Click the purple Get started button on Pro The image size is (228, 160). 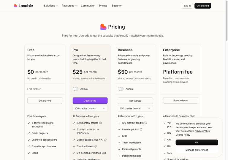tap(90, 101)
